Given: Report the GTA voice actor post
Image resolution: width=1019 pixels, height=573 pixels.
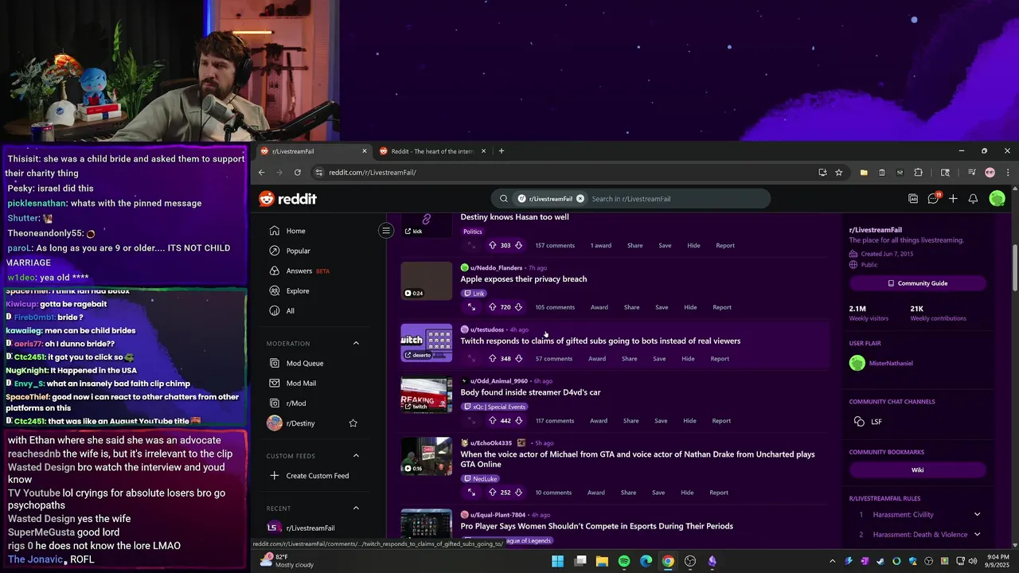Looking at the screenshot, I should tap(719, 493).
